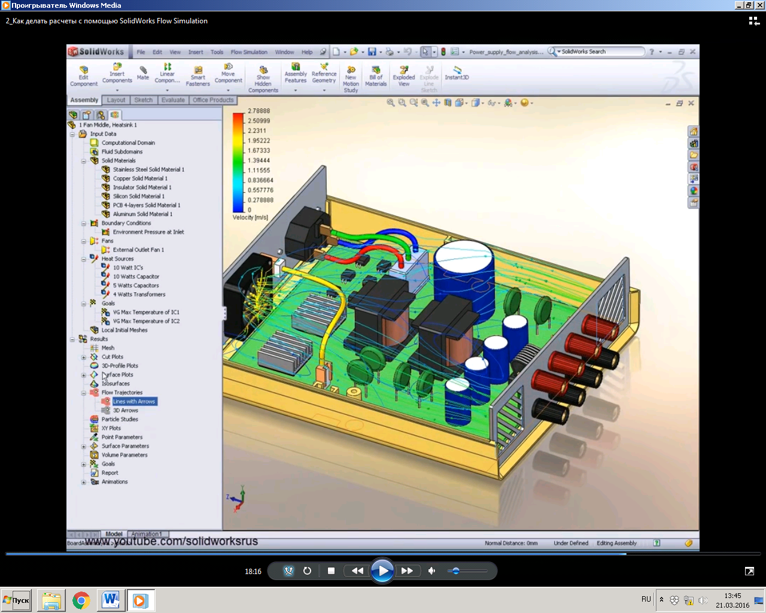The height and width of the screenshot is (613, 766).
Task: Open the Insert Components dropdown arrow
Action: (x=117, y=90)
